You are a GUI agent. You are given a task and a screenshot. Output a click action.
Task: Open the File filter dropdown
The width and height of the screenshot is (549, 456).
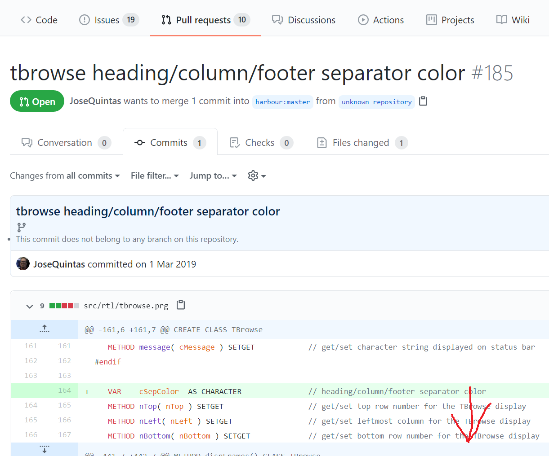pyautogui.click(x=155, y=175)
